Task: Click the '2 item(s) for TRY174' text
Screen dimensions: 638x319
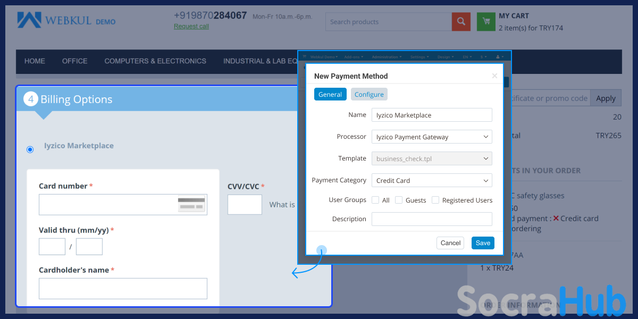Action: (531, 28)
